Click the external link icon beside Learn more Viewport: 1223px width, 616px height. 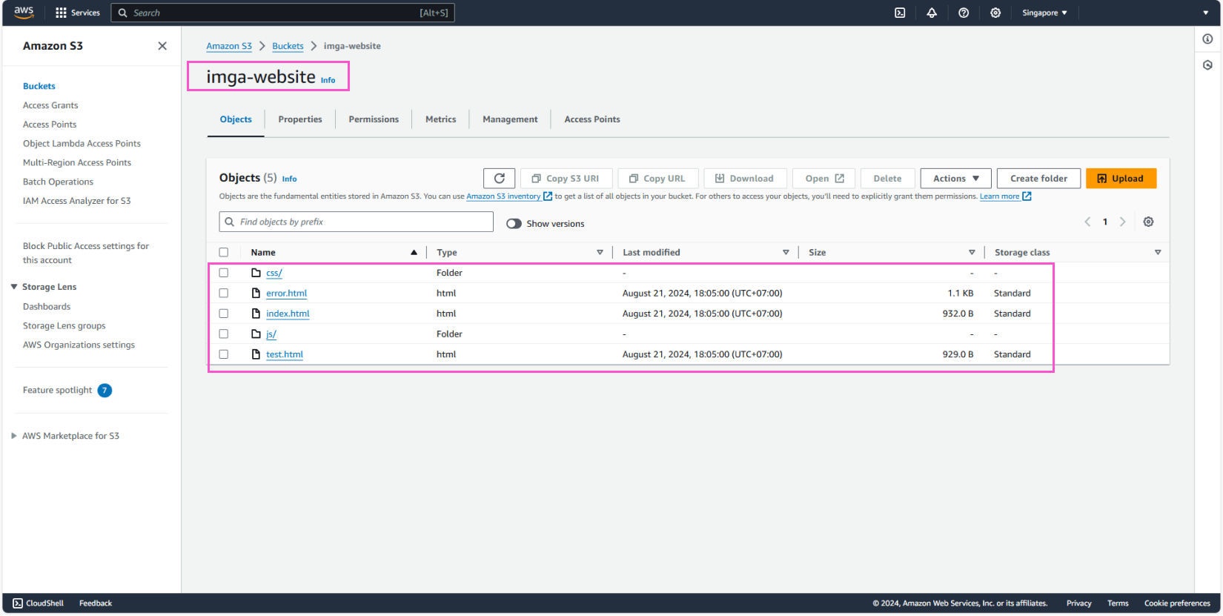[1027, 196]
